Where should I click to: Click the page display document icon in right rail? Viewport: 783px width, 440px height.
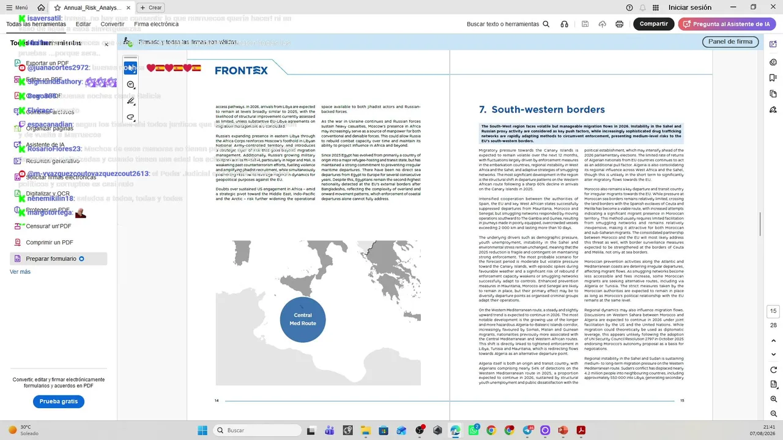click(773, 384)
